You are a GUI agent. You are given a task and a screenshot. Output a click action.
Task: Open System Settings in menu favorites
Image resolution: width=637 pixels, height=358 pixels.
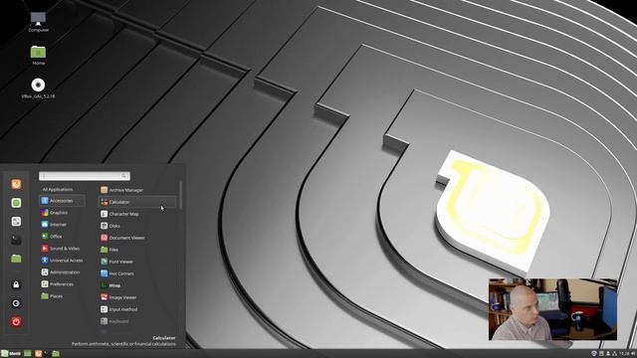[16, 221]
